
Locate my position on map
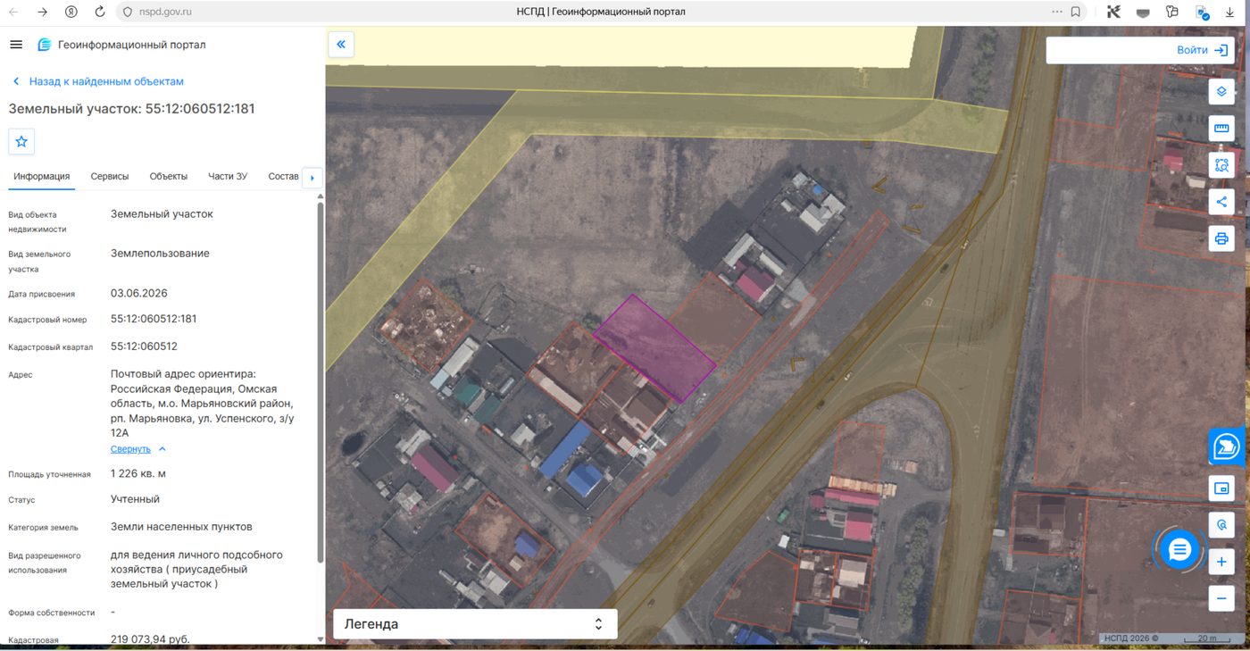(x=1221, y=525)
